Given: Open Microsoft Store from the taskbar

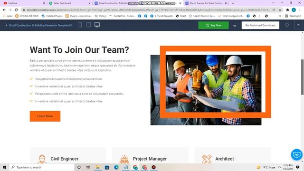Looking at the screenshot, I should (107, 167).
